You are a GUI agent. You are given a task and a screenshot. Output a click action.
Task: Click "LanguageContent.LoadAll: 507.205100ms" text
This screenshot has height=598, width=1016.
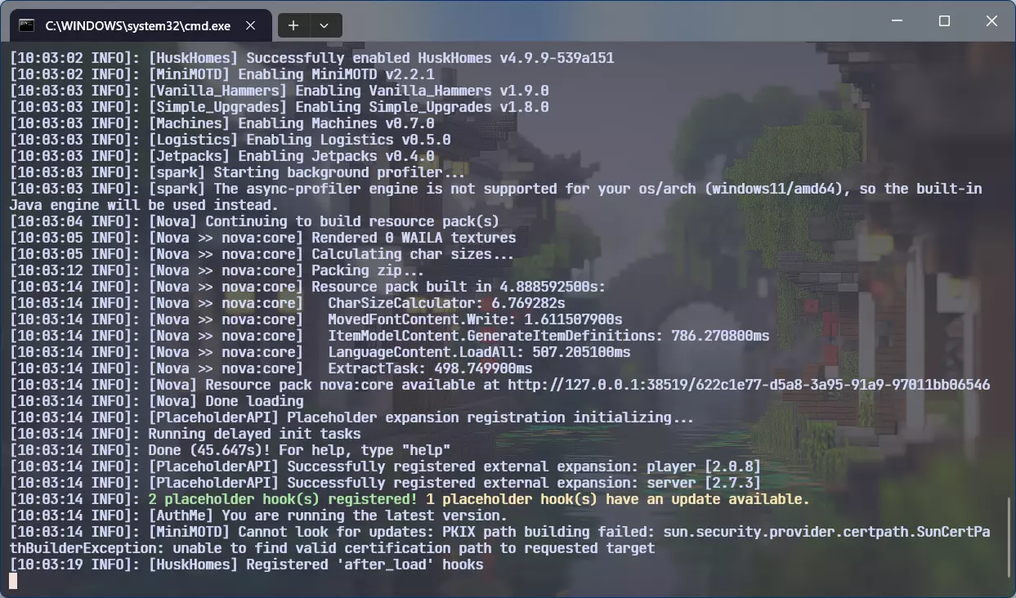tap(479, 352)
